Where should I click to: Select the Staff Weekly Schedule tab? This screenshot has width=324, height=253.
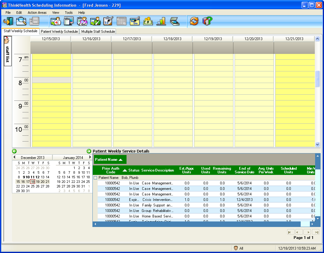click(21, 31)
